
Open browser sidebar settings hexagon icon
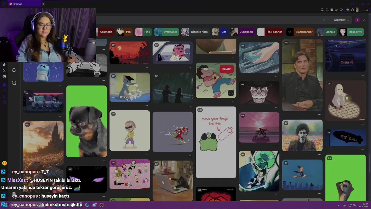coord(4,102)
